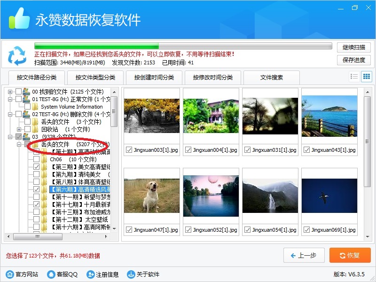The height and width of the screenshot is (282, 376).
Task: Toggle checkbox for Jingxuan047[1].jpg
Action: (x=129, y=230)
